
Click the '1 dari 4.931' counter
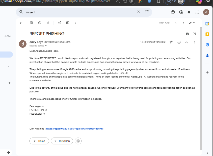tap(164, 23)
